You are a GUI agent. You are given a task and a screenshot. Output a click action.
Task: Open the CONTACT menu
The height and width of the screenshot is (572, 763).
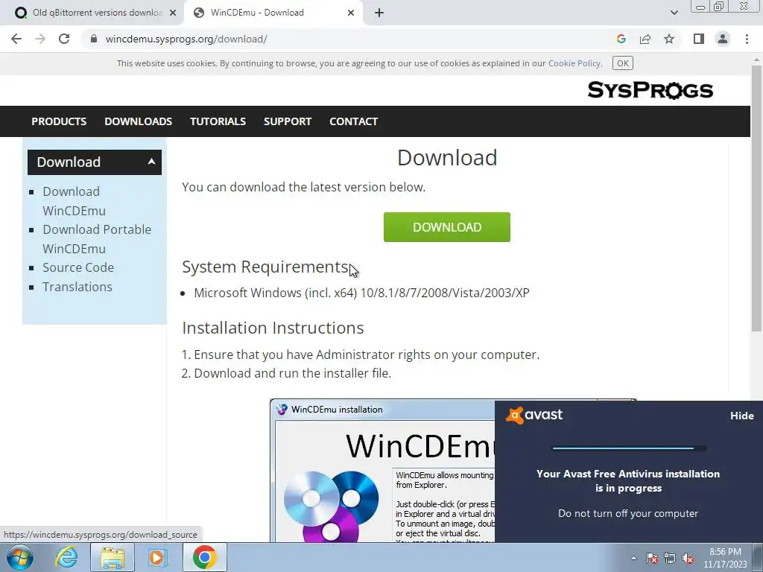point(353,121)
